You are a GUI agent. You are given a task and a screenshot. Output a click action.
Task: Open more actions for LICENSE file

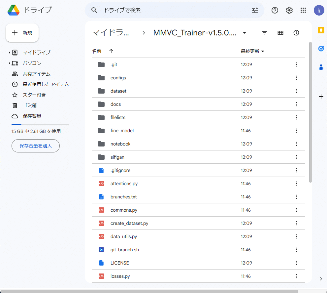296,263
